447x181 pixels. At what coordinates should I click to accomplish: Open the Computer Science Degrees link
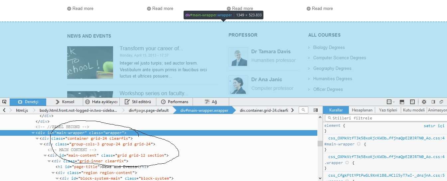[339, 58]
